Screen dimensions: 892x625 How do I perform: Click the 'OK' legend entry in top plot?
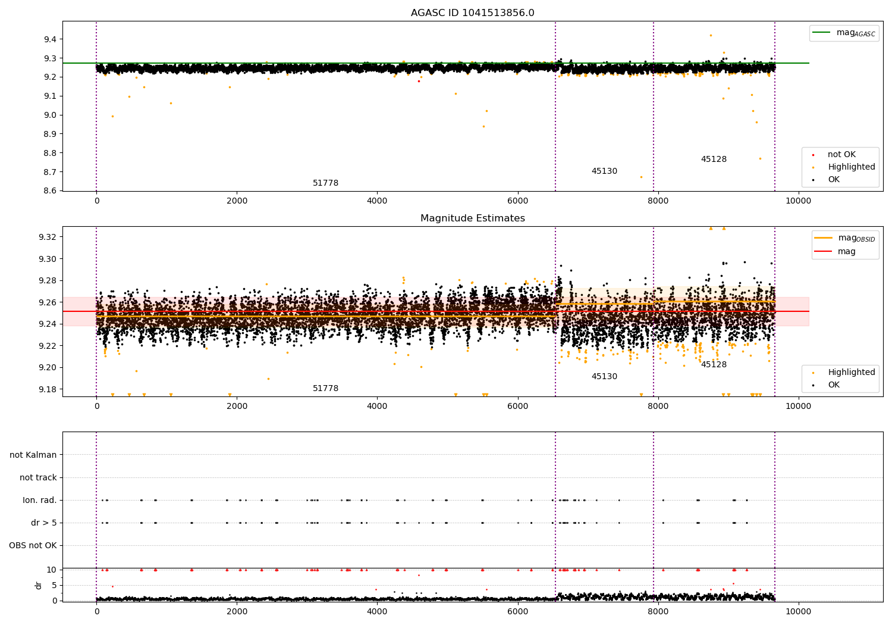834,180
